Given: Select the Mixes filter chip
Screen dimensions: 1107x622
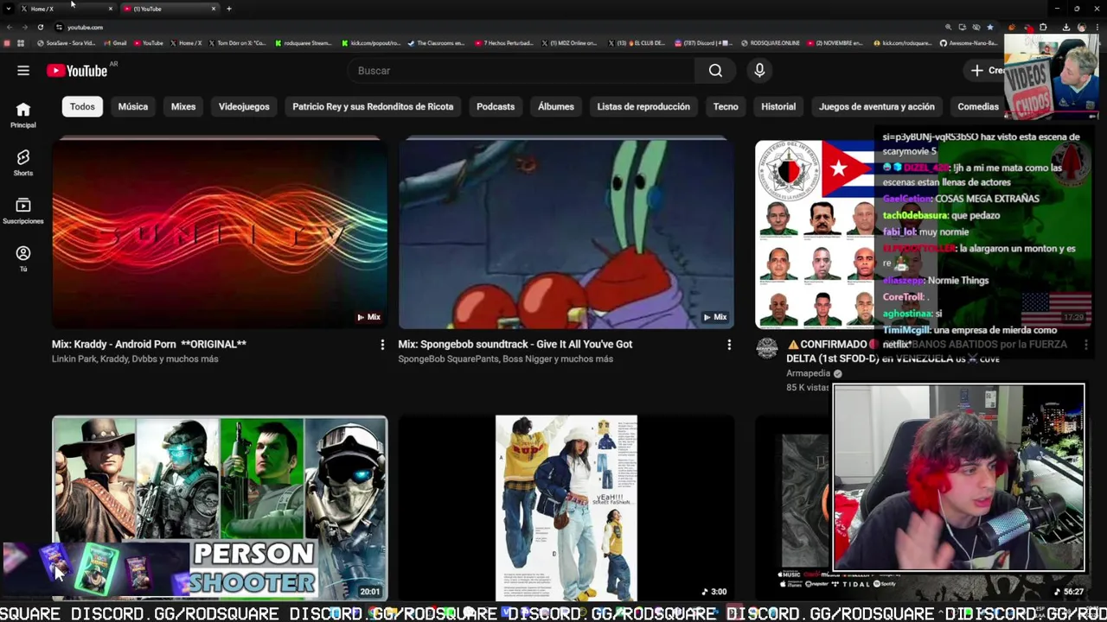Looking at the screenshot, I should click(x=183, y=106).
